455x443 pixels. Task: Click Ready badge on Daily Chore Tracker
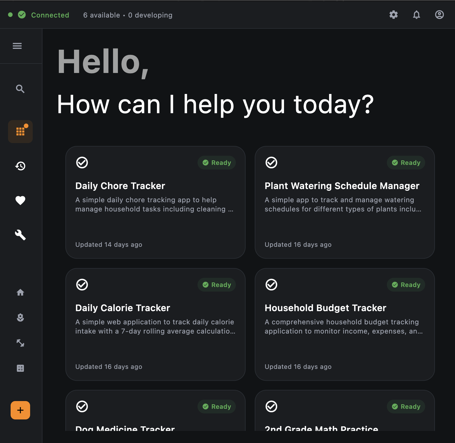(x=217, y=163)
